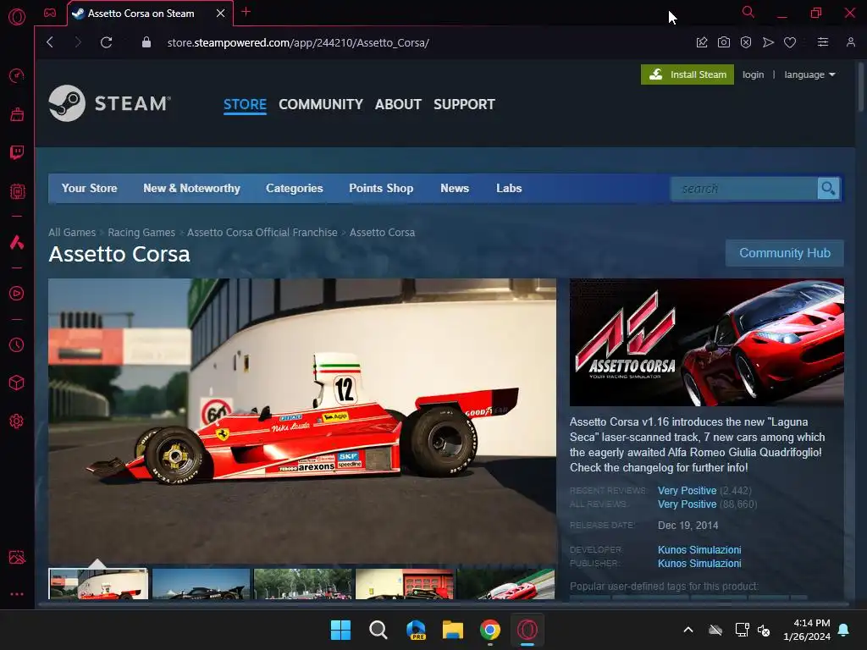867x650 pixels.
Task: Go back to previous page
Action: (x=50, y=42)
